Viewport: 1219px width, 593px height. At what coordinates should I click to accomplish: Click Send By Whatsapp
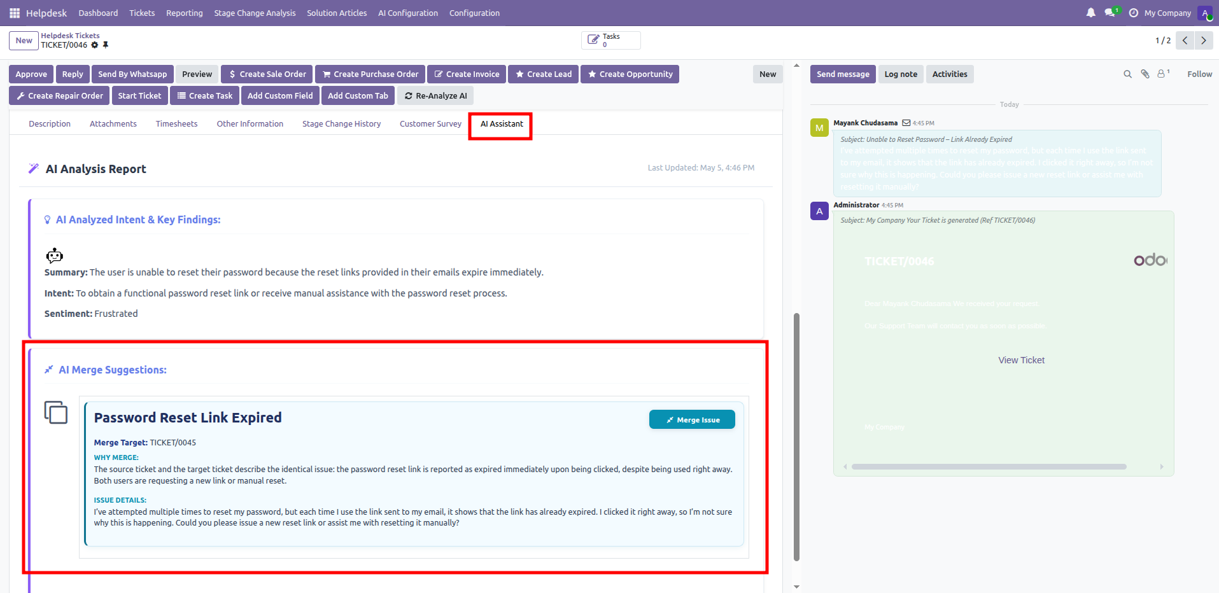click(132, 74)
